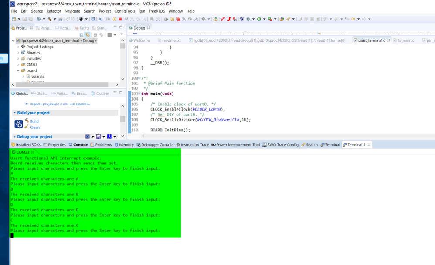The image size is (435, 265).
Task: Open the Power Measurement Tool tab
Action: [235, 145]
